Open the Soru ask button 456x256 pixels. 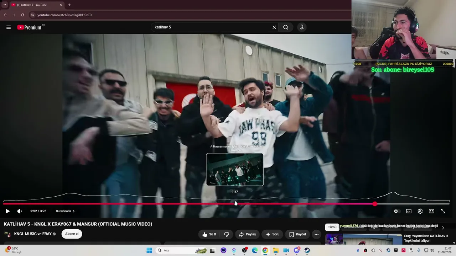coord(273,234)
